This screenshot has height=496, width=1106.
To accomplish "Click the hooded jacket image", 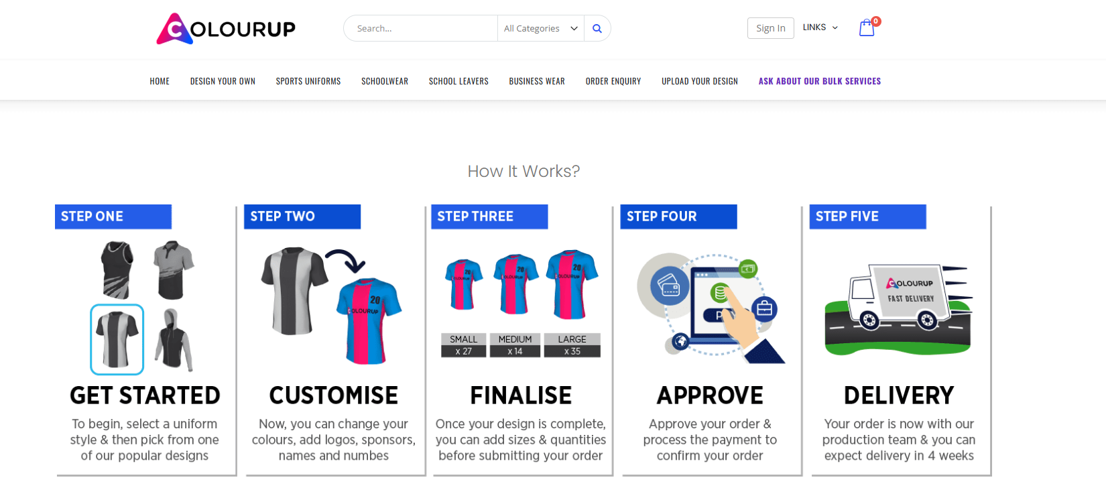I will (x=174, y=340).
